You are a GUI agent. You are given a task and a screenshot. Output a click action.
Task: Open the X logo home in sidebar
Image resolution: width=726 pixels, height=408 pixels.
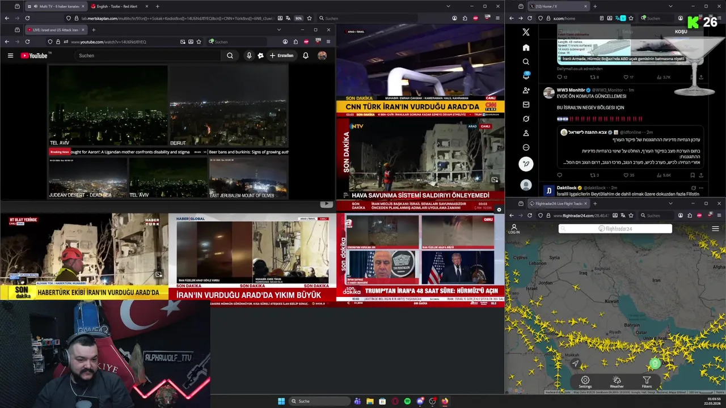tap(526, 32)
